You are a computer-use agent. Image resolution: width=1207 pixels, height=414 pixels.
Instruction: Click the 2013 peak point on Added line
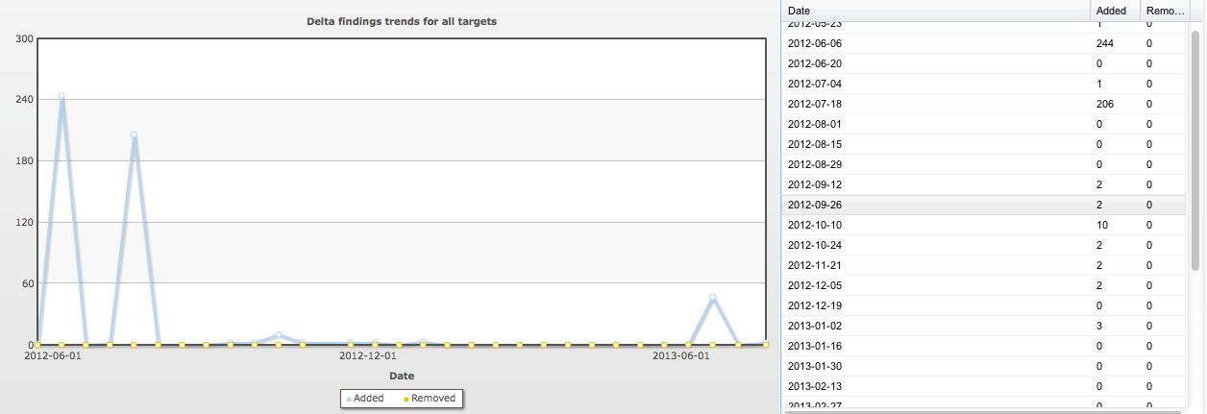point(712,298)
